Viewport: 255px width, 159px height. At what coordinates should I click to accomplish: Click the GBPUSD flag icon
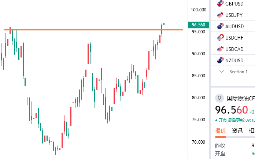tap(220, 3)
